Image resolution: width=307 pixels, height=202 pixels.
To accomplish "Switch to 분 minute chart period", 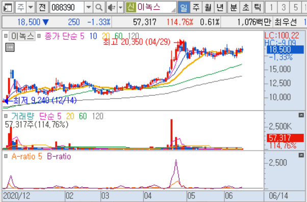I will tap(234, 8).
